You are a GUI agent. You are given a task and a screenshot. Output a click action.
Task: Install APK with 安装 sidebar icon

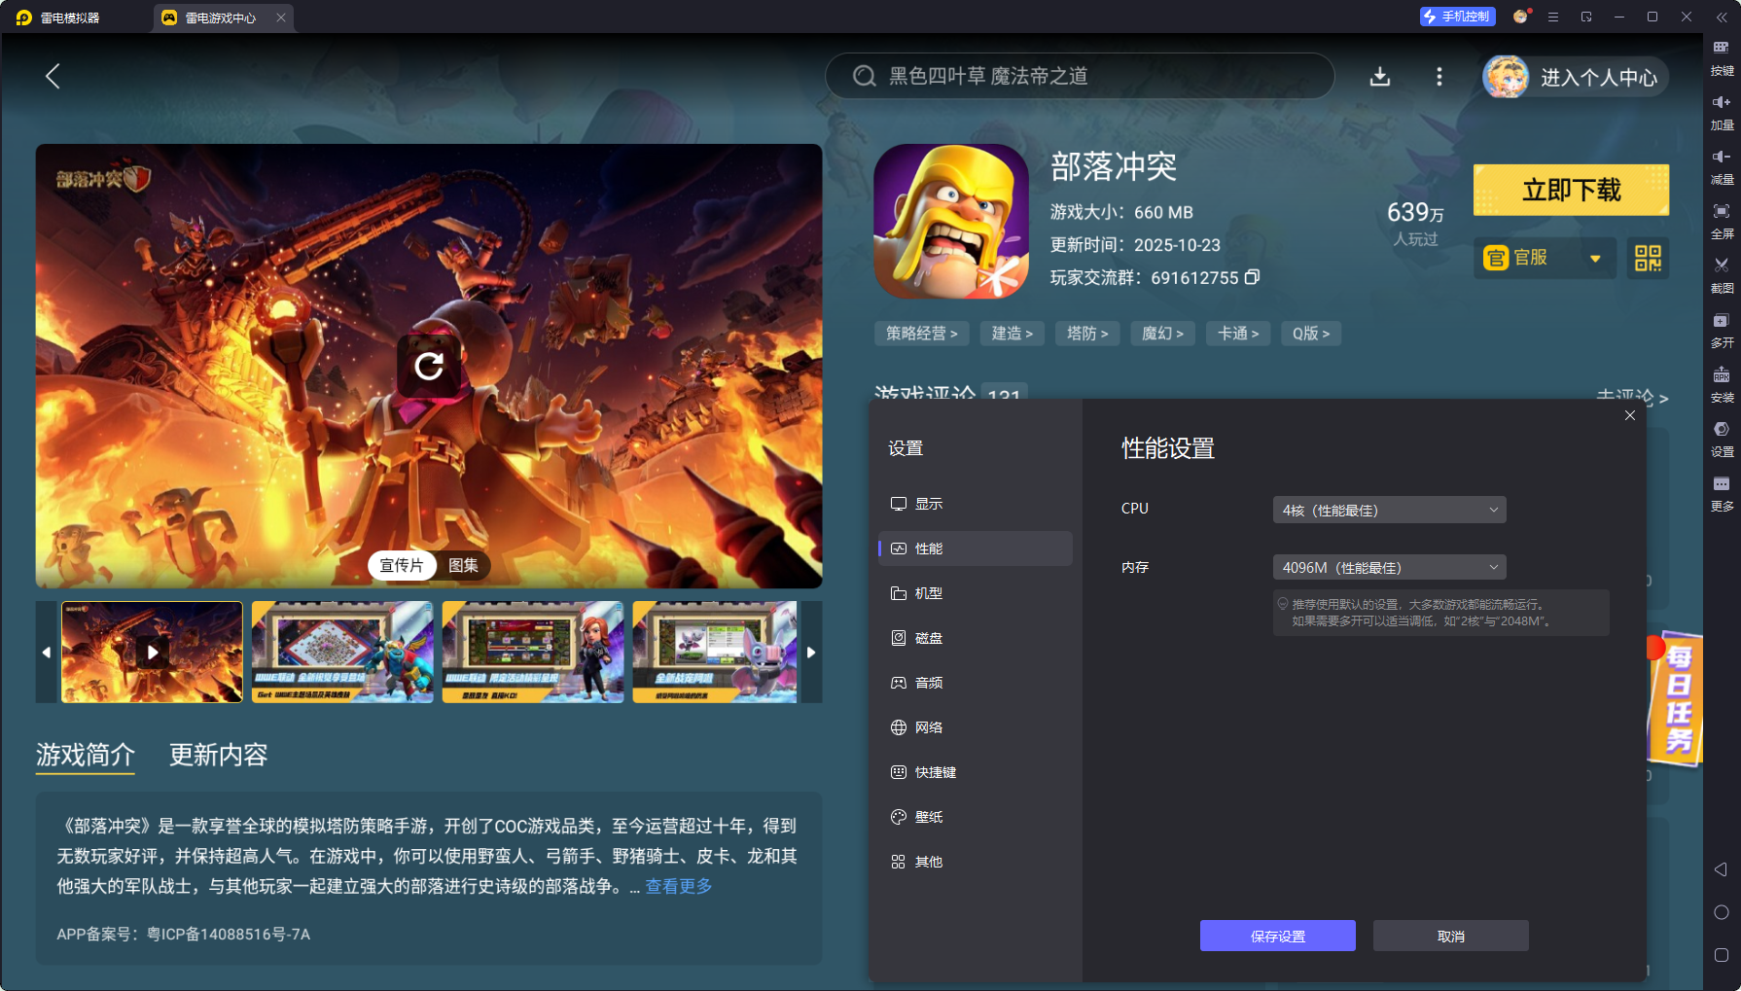pos(1722,385)
